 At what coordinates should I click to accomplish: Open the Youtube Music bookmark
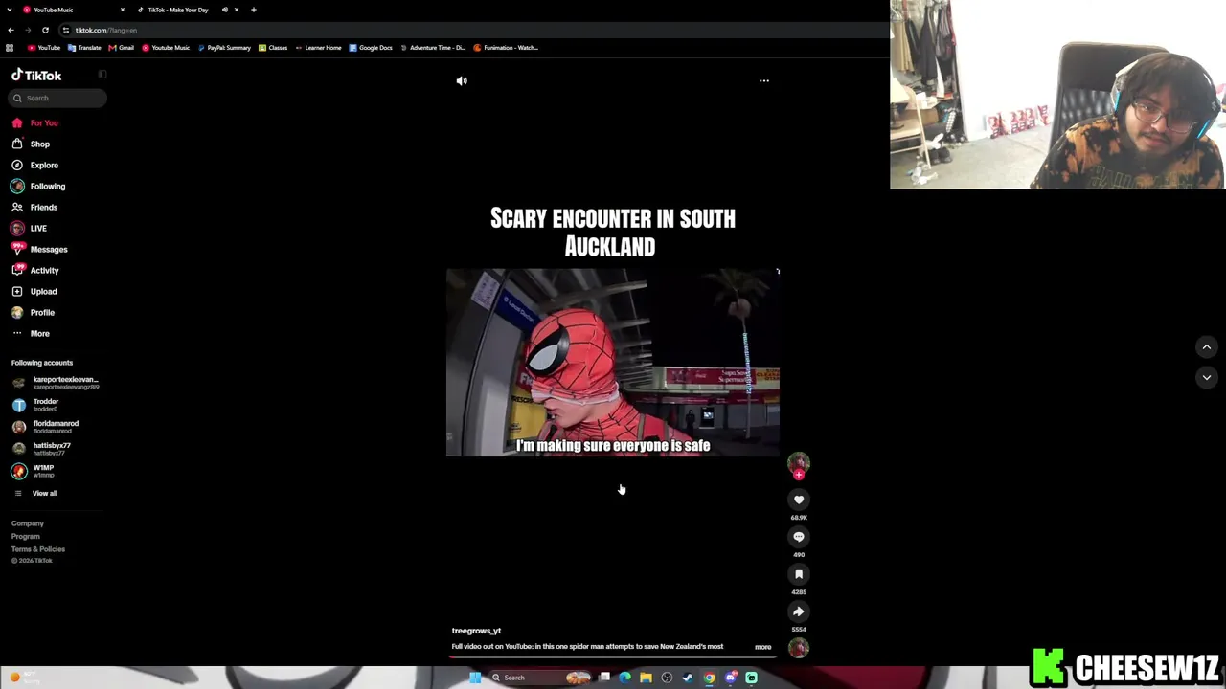click(x=166, y=48)
